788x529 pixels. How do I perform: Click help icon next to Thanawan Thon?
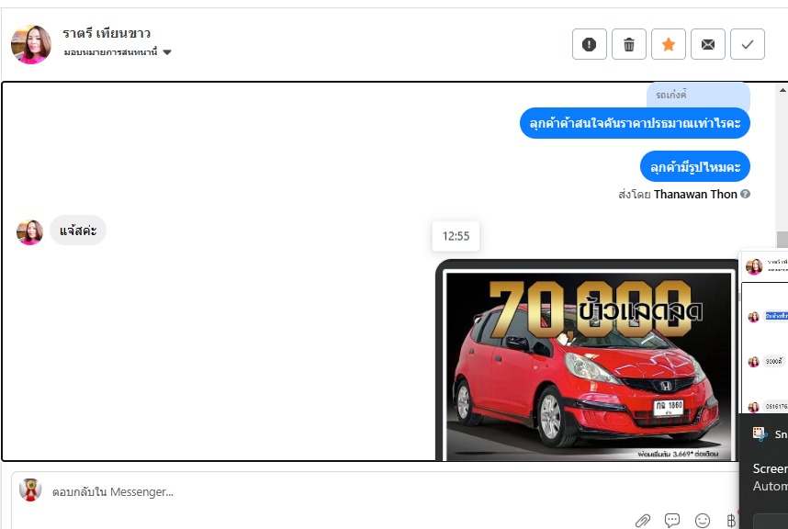[x=745, y=194]
